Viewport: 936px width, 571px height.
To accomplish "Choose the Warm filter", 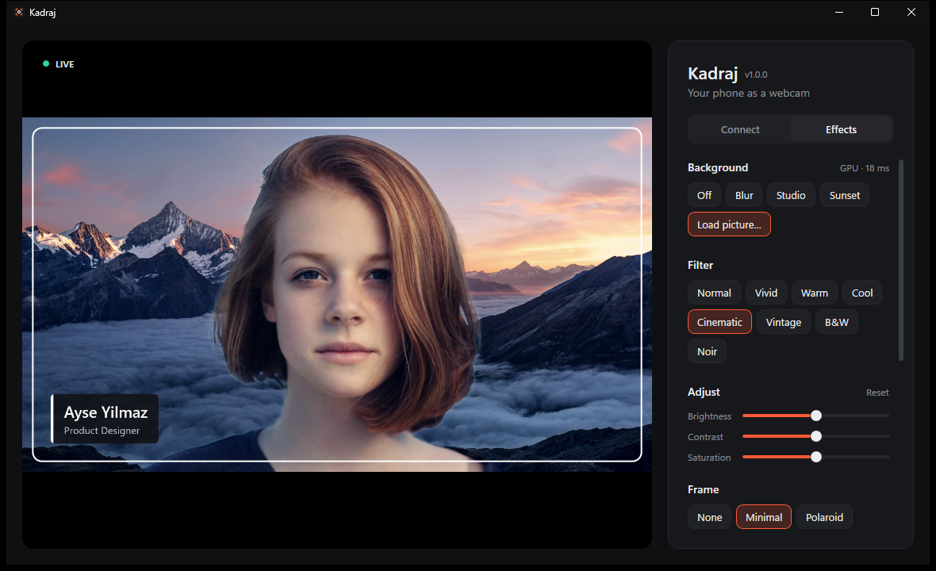I will pyautogui.click(x=814, y=293).
